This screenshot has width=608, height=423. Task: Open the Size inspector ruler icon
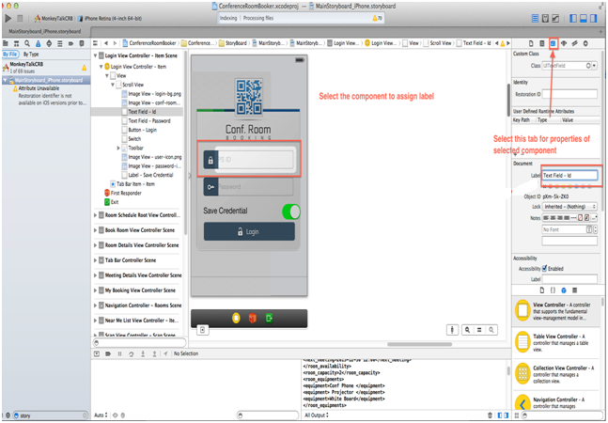(x=575, y=43)
